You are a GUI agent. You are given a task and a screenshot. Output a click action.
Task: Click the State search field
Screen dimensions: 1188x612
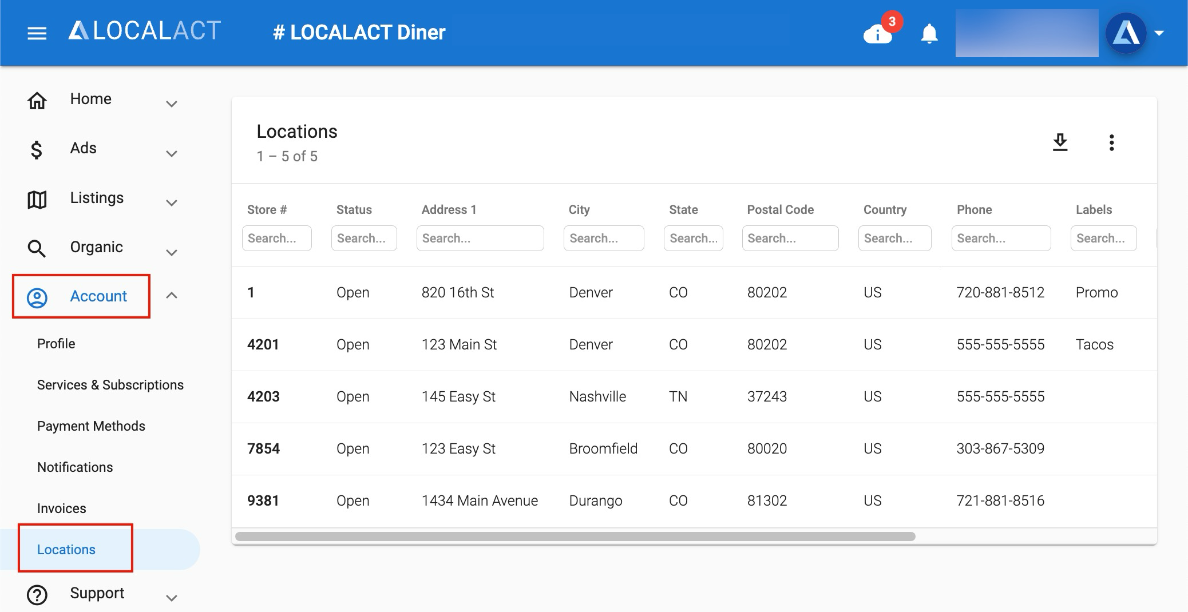694,238
